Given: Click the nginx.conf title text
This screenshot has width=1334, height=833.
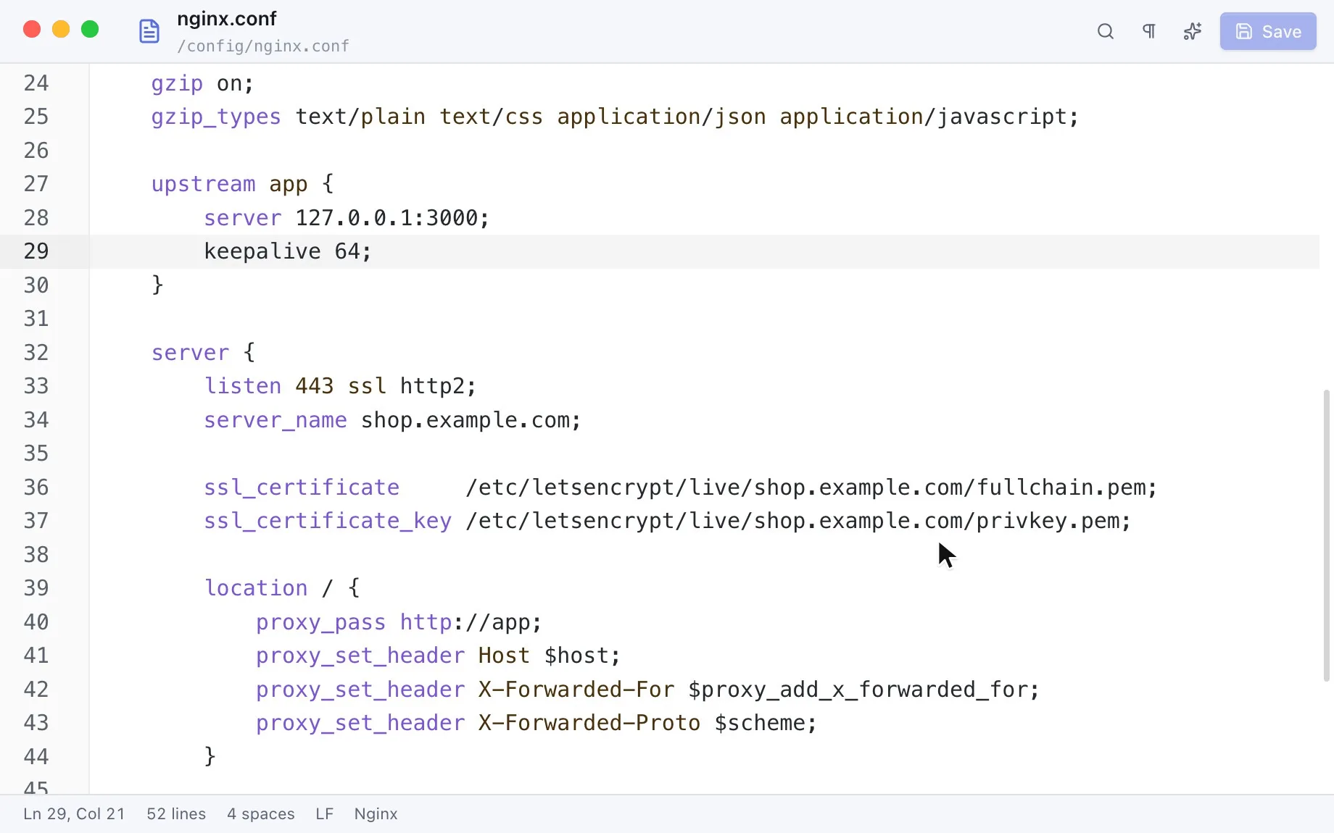Looking at the screenshot, I should (x=227, y=19).
